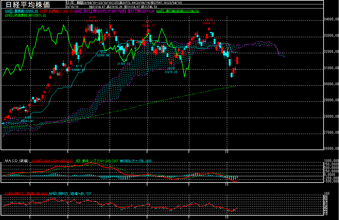Click month 5 on the main chart axis

30,152
